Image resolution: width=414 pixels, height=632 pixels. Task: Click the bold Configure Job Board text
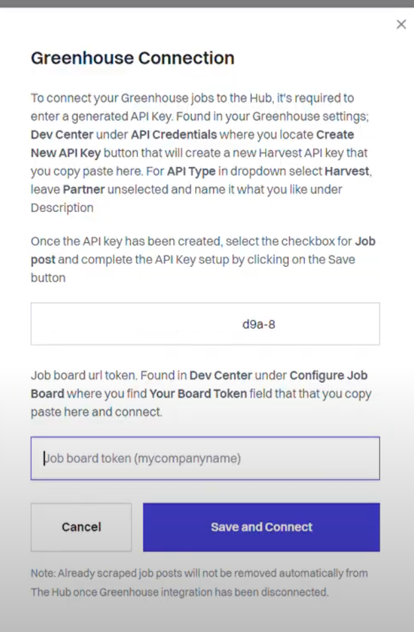coord(199,384)
